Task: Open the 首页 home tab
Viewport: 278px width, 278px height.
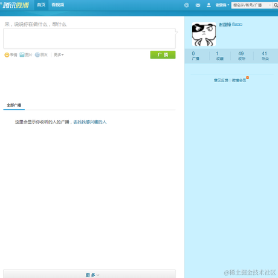Action: (41, 5)
